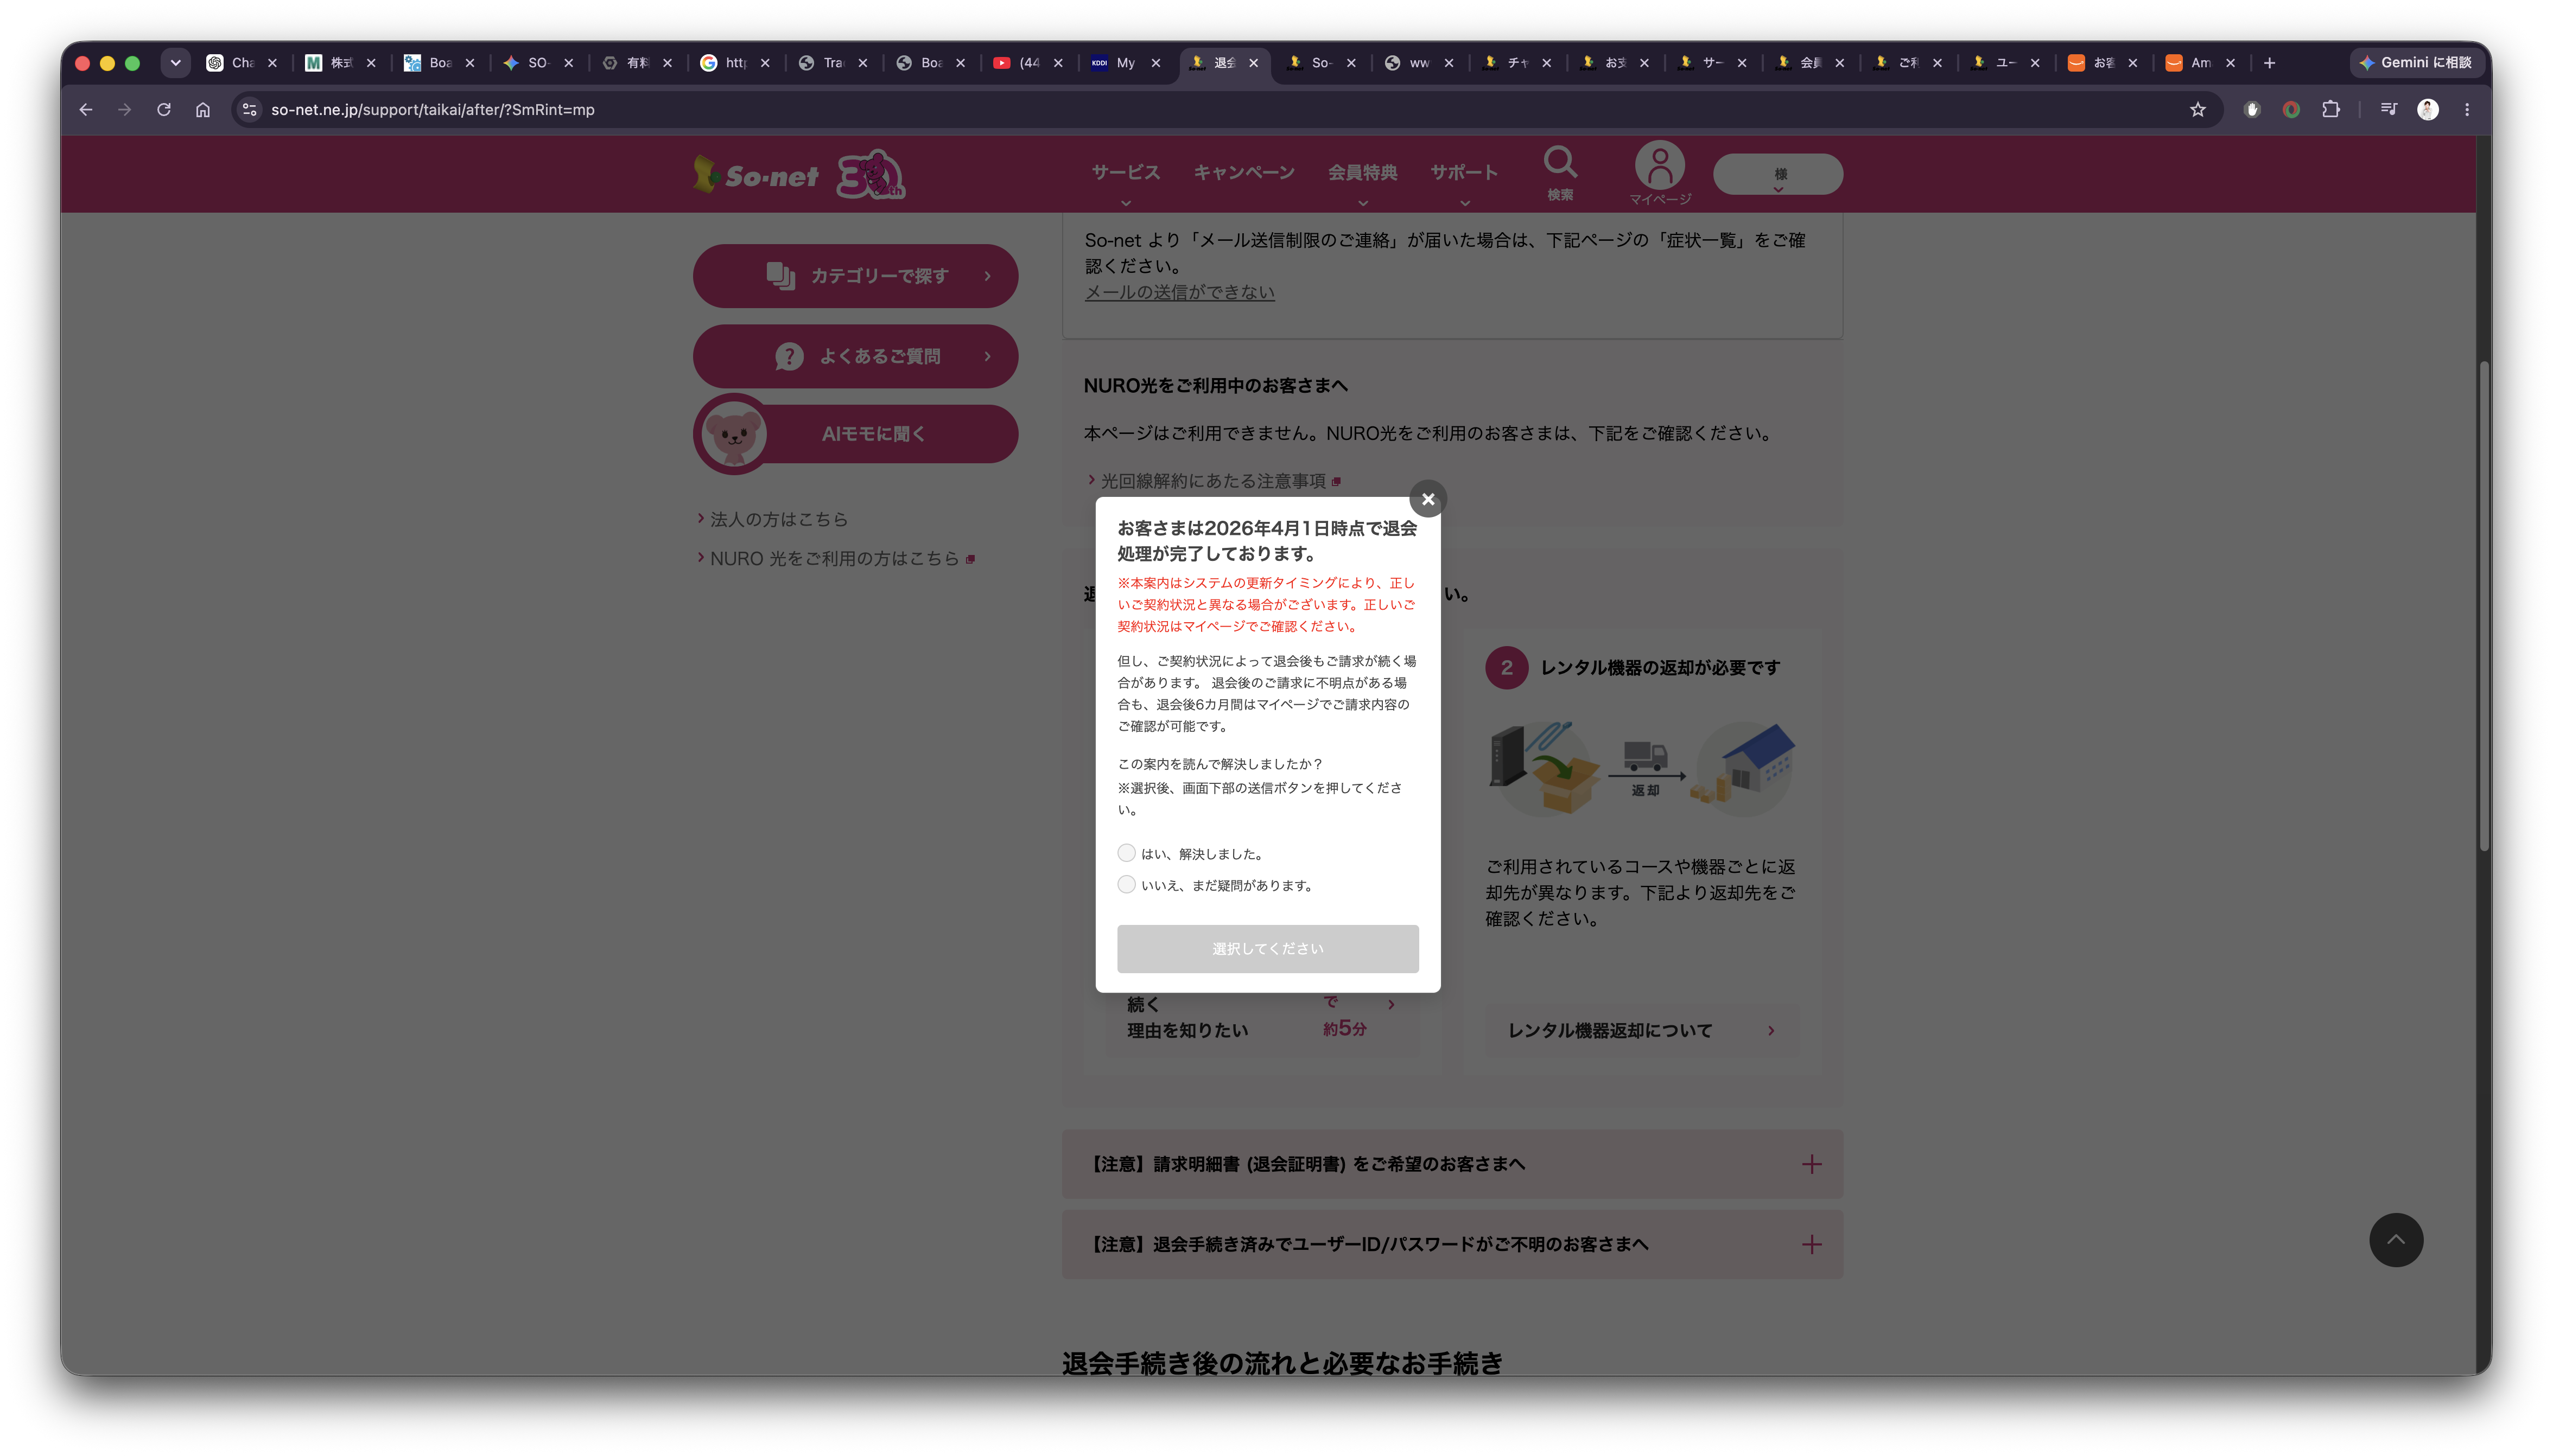Close the active 退会 tab
The height and width of the screenshot is (1456, 2553).
point(1254,62)
